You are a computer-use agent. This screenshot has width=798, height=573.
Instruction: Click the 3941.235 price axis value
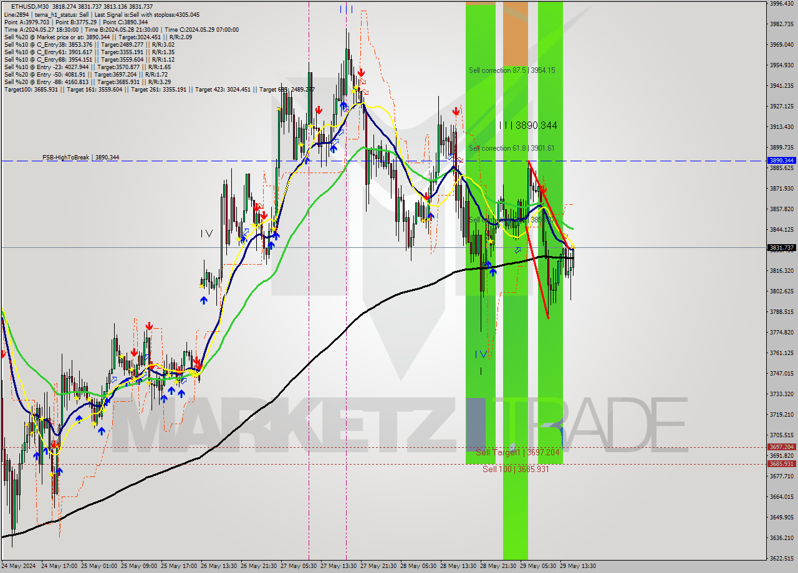[782, 86]
